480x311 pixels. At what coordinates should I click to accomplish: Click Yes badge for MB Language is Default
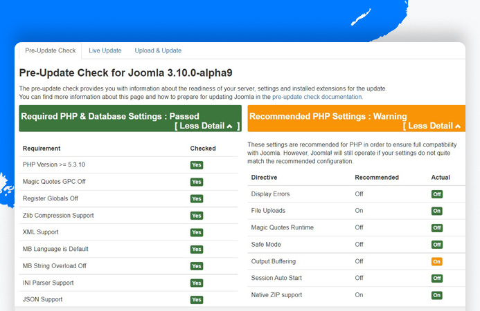197,249
